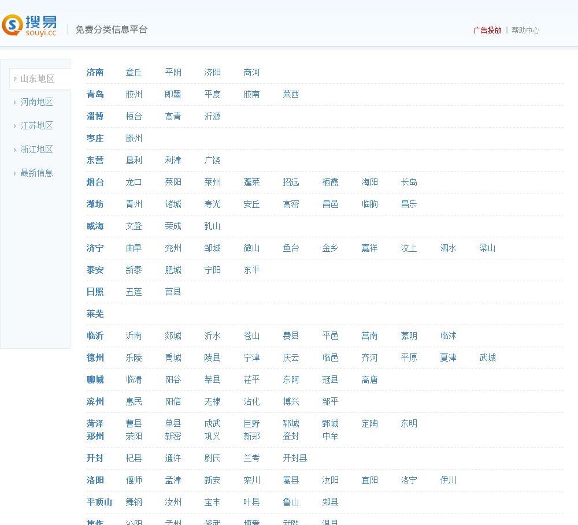Screen dimensions: 578x525
Task: Select 开封县 under 开封
Action: coord(295,459)
